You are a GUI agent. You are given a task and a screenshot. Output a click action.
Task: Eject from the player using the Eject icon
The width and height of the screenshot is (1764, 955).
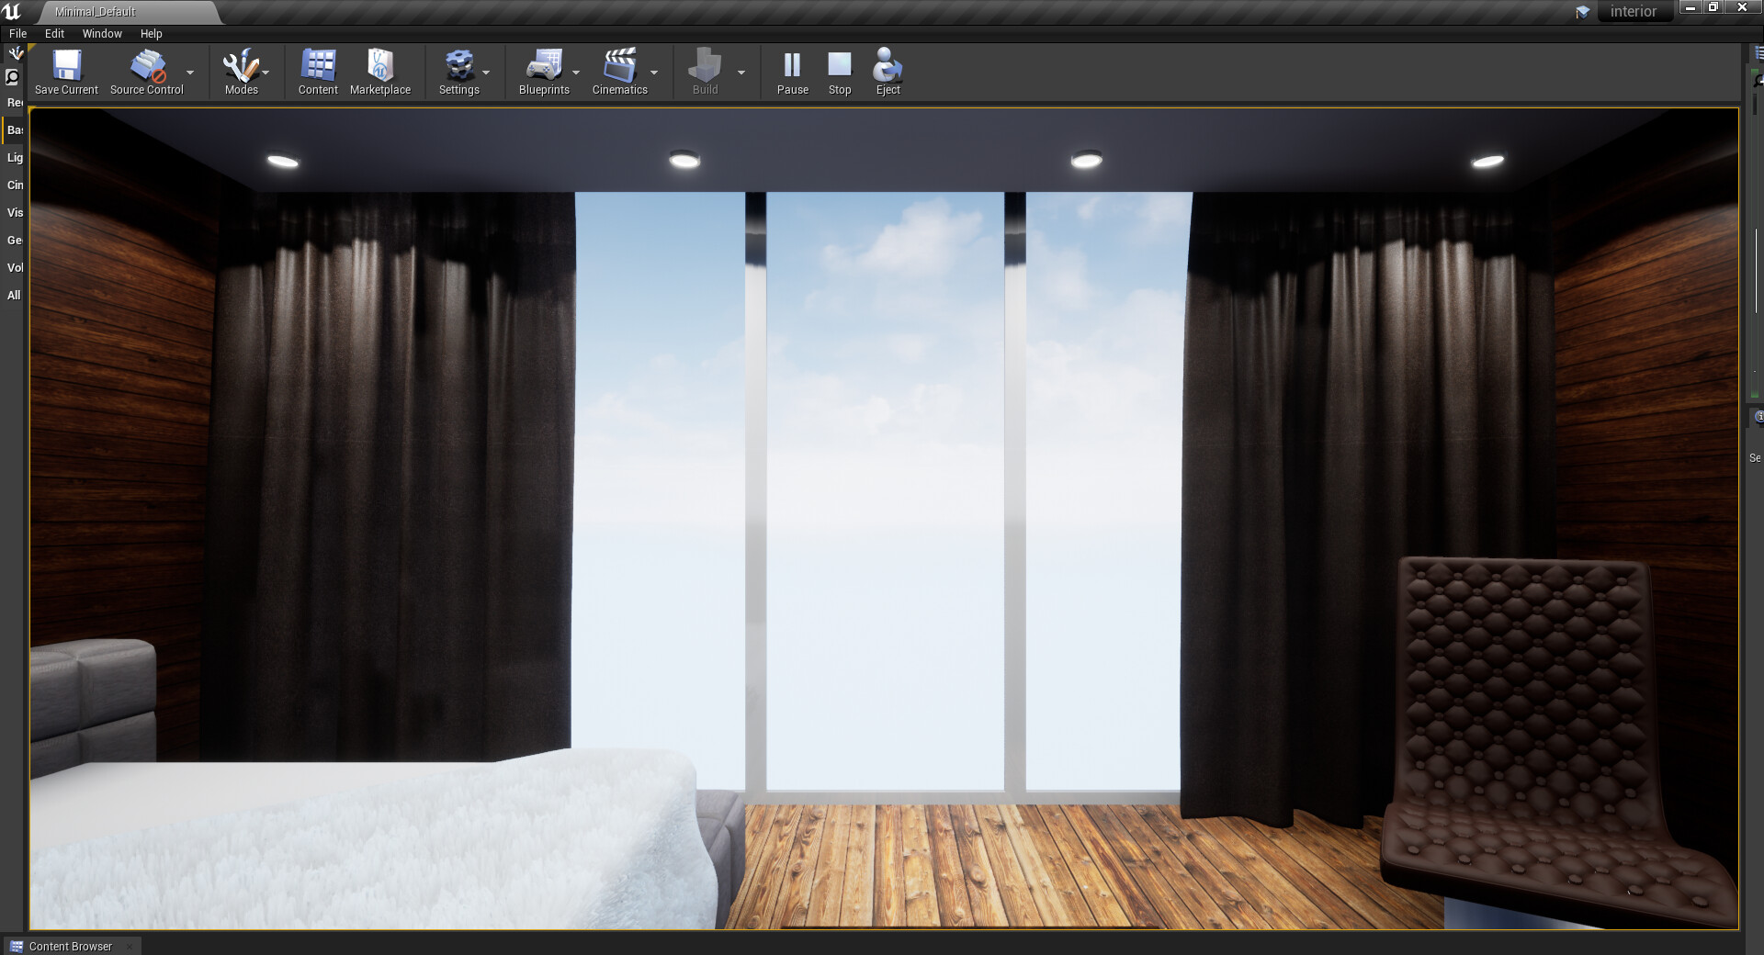(887, 66)
